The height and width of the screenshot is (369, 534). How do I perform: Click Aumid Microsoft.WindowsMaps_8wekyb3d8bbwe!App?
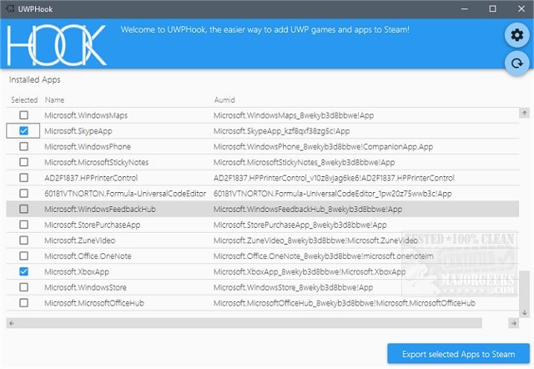pyautogui.click(x=294, y=115)
